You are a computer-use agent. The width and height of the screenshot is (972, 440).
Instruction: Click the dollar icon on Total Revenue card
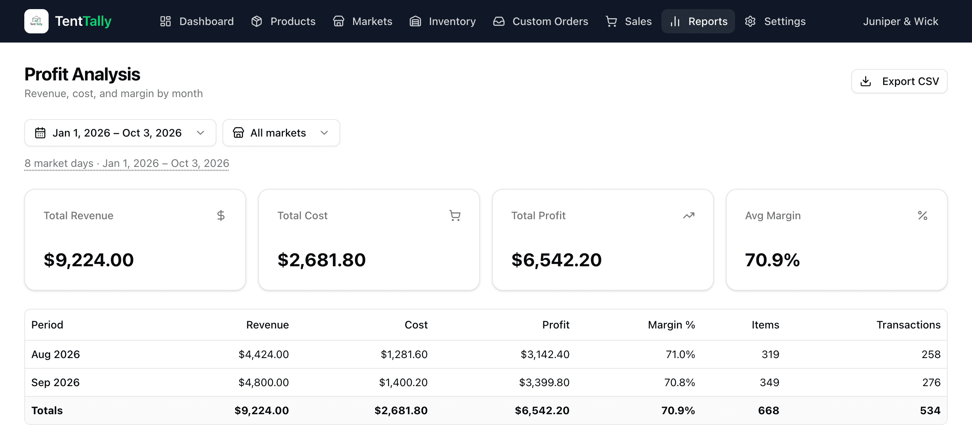coord(221,215)
